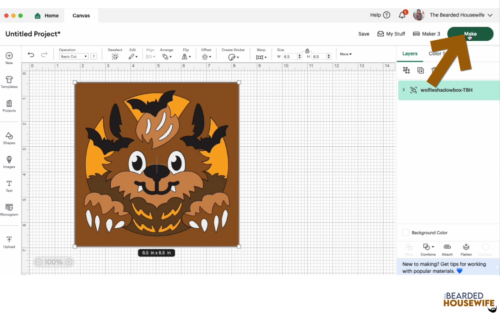Open the Operation Basic Cut dropdown
500x318 pixels.
tap(74, 57)
